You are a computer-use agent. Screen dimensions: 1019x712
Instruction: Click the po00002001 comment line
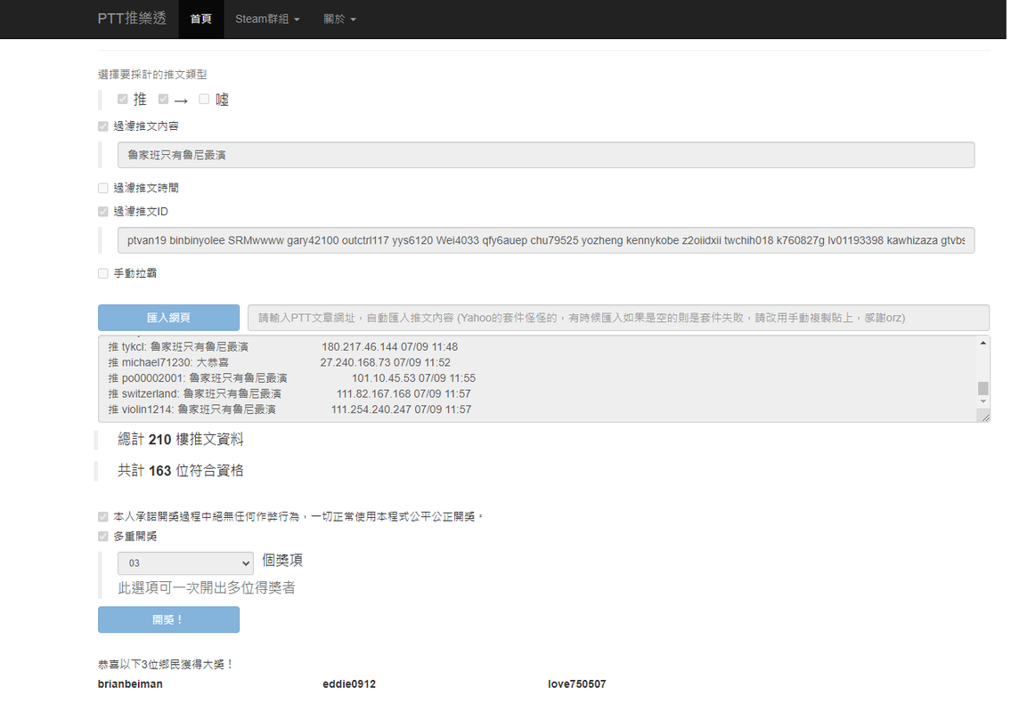(292, 377)
